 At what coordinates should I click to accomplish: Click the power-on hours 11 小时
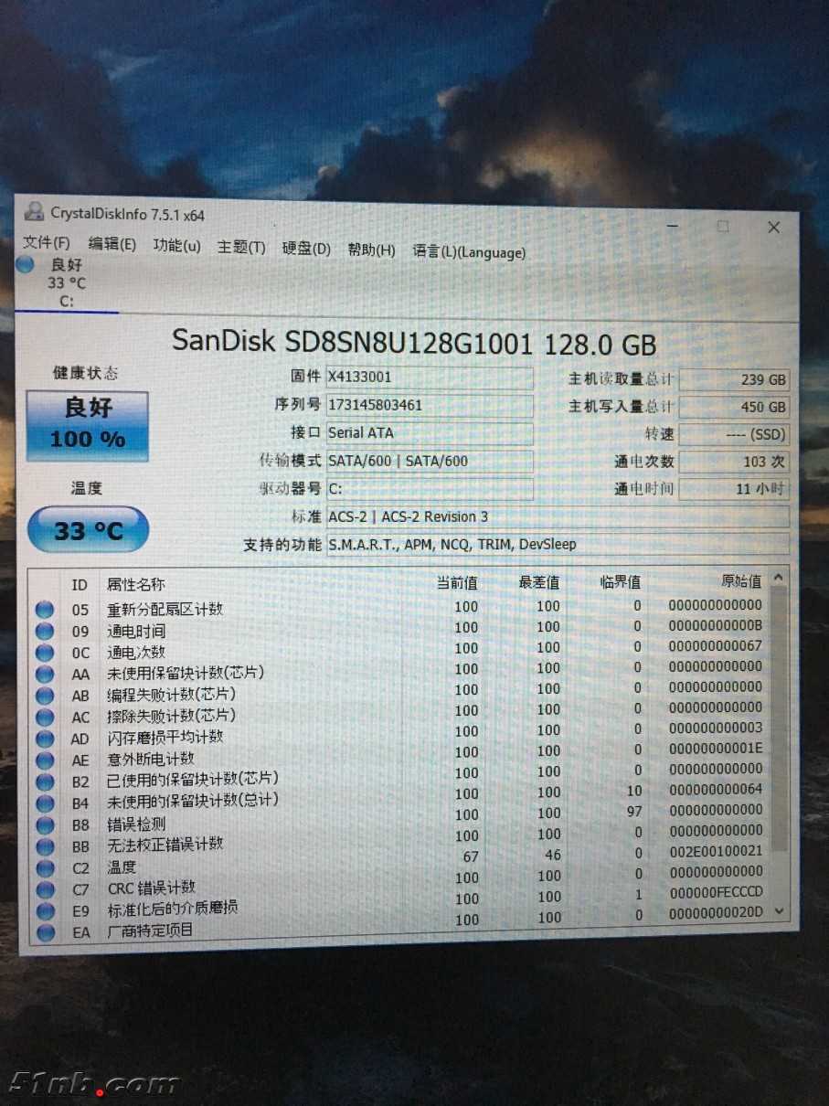734,489
